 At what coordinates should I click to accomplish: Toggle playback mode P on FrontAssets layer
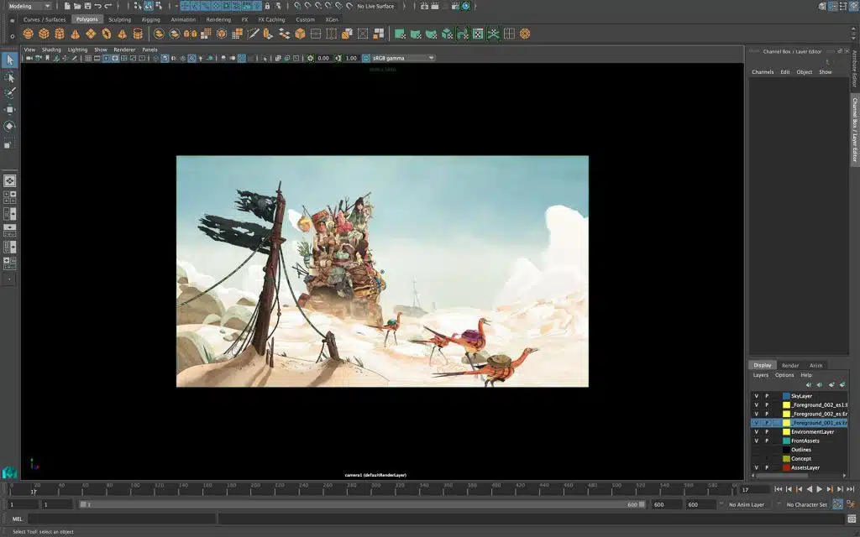coord(766,441)
